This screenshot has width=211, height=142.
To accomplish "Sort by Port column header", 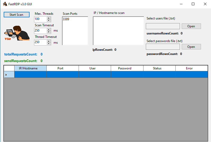I will pos(63,68).
